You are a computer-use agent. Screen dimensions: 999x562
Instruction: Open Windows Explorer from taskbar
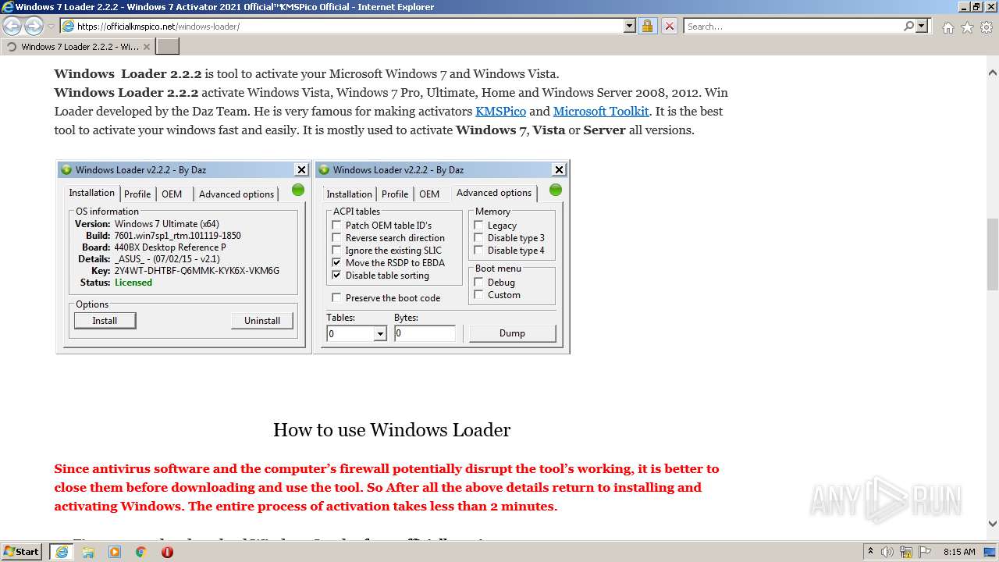point(88,552)
